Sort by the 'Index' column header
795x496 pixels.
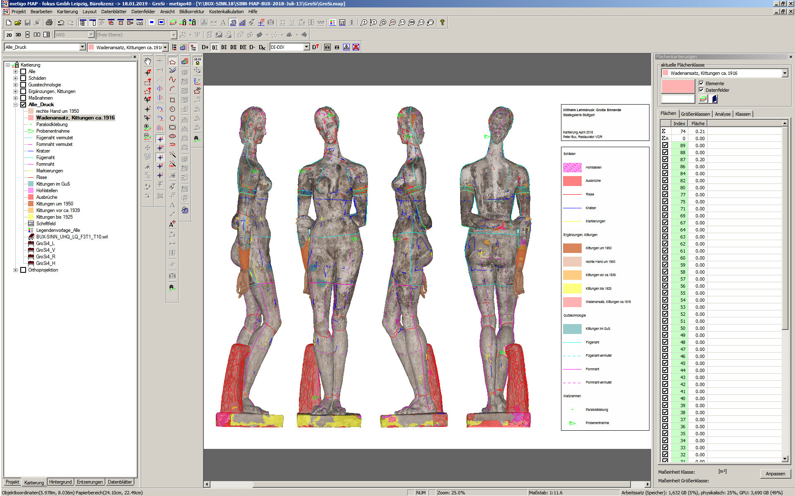pos(679,123)
